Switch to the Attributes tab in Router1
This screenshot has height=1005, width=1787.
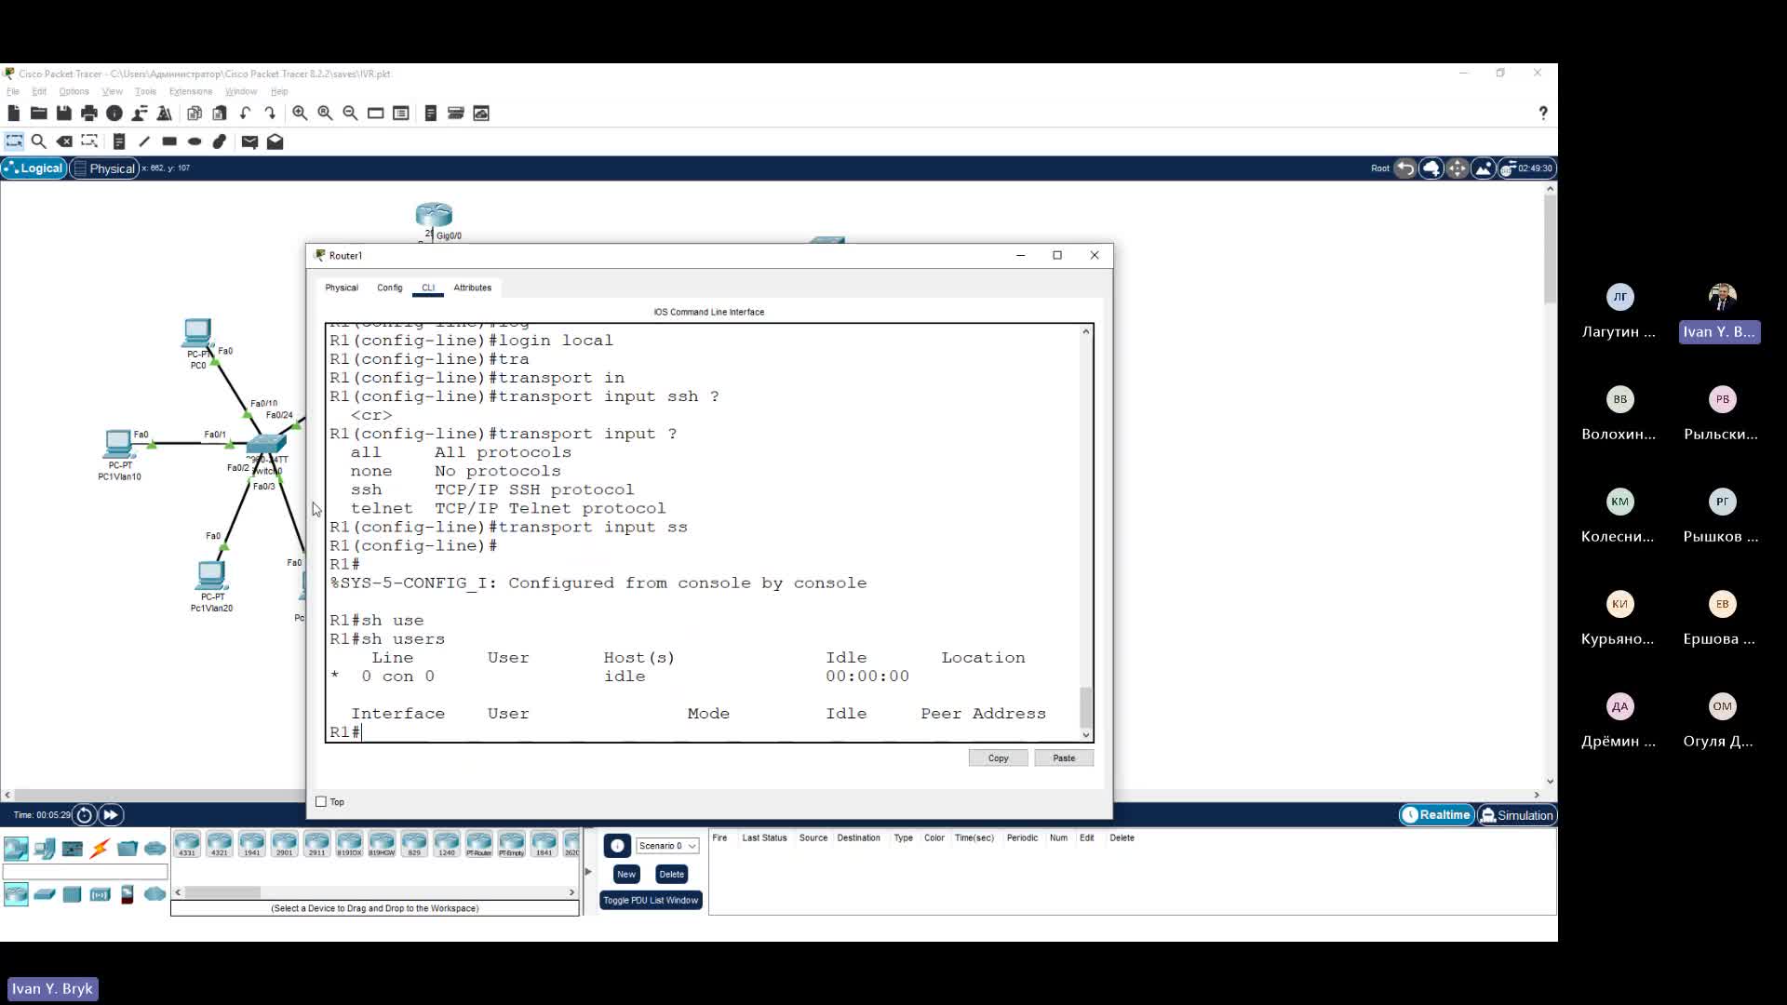(472, 288)
